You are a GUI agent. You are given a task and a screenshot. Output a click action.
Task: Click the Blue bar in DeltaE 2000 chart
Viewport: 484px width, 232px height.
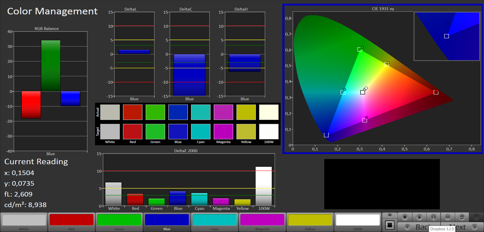tap(178, 198)
